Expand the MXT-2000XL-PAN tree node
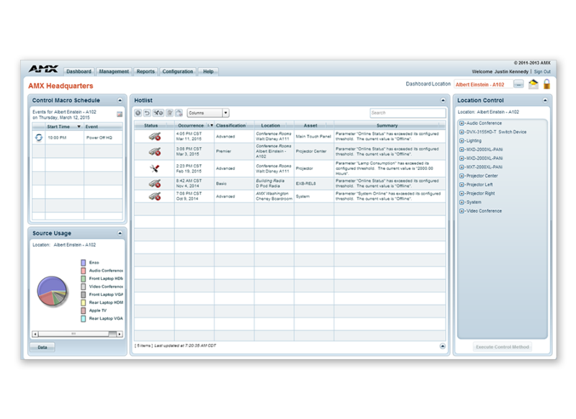This screenshot has width=576, height=419. [x=462, y=167]
